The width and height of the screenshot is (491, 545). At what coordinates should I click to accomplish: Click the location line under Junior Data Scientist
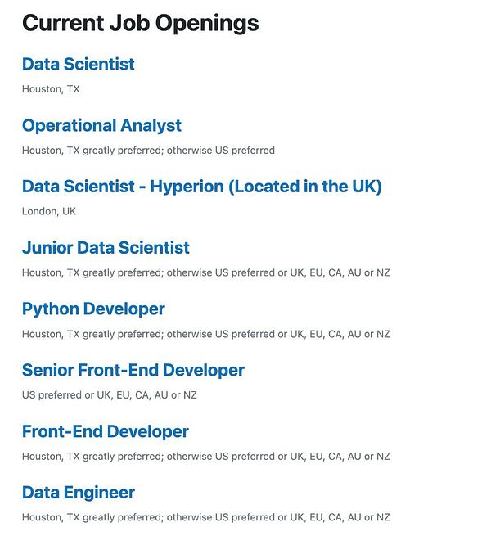[205, 272]
